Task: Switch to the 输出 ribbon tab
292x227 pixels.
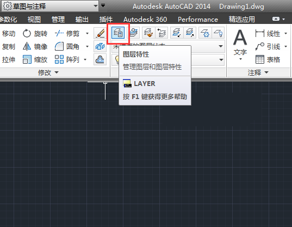Action: pos(82,20)
